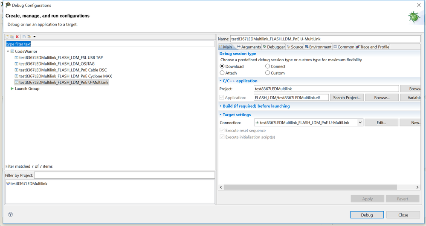Expand Build (if required) before launching
Screen dimensions: 426x226
click(220, 106)
